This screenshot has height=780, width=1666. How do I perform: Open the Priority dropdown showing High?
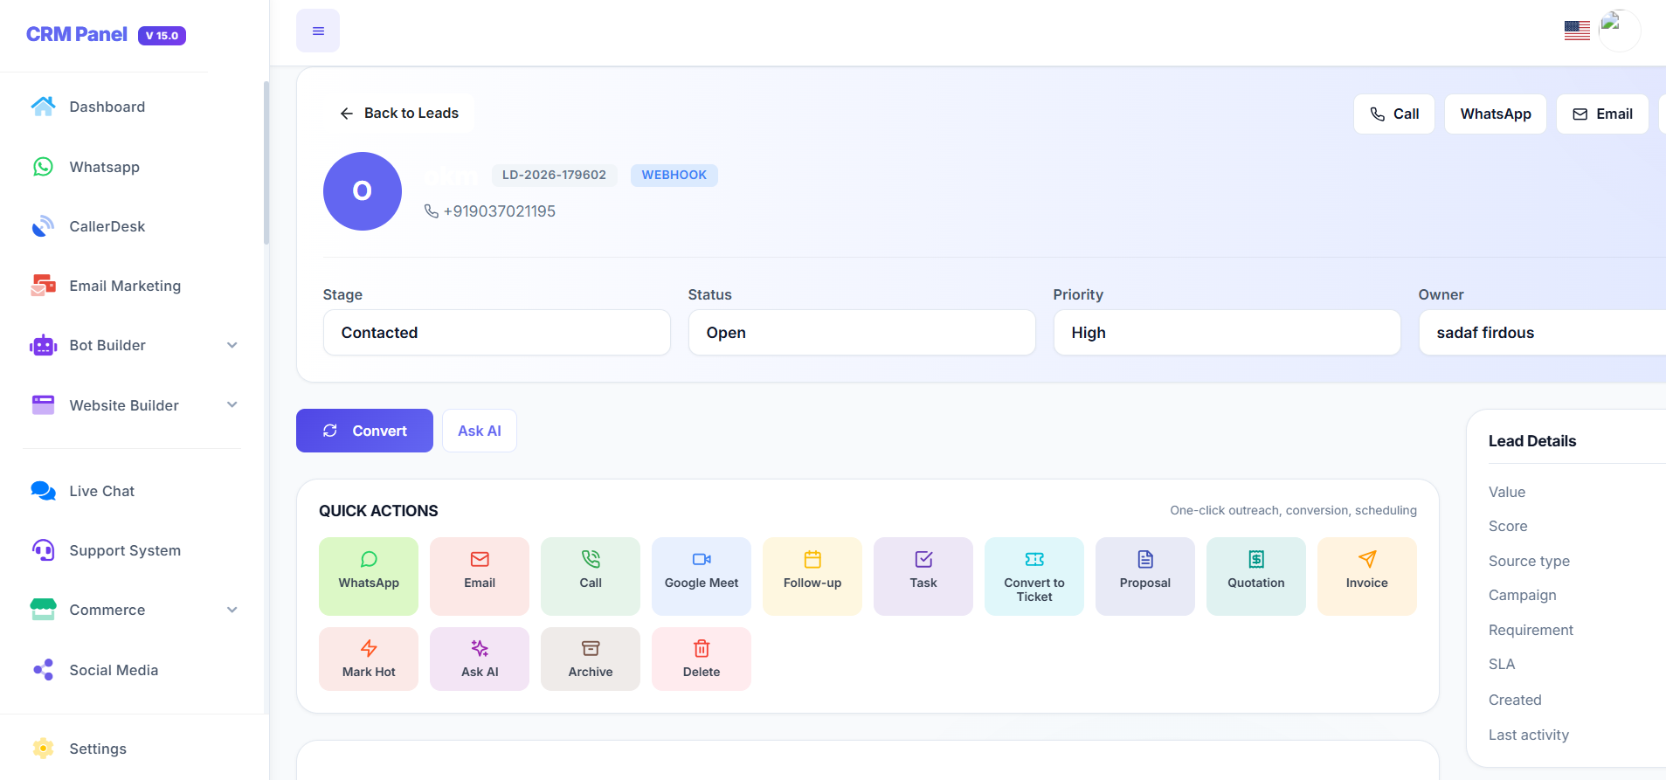tap(1227, 333)
